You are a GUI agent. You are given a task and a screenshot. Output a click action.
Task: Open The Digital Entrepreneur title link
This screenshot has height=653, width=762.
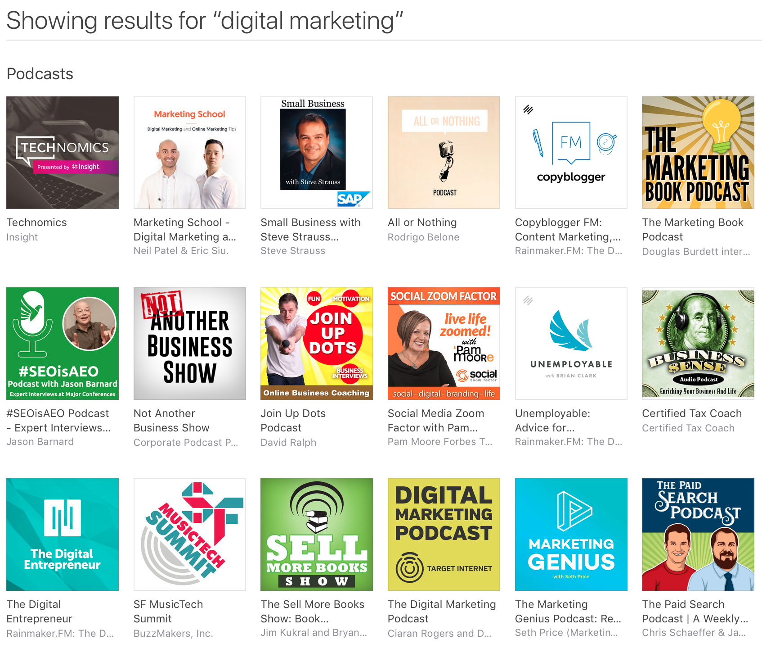click(40, 612)
